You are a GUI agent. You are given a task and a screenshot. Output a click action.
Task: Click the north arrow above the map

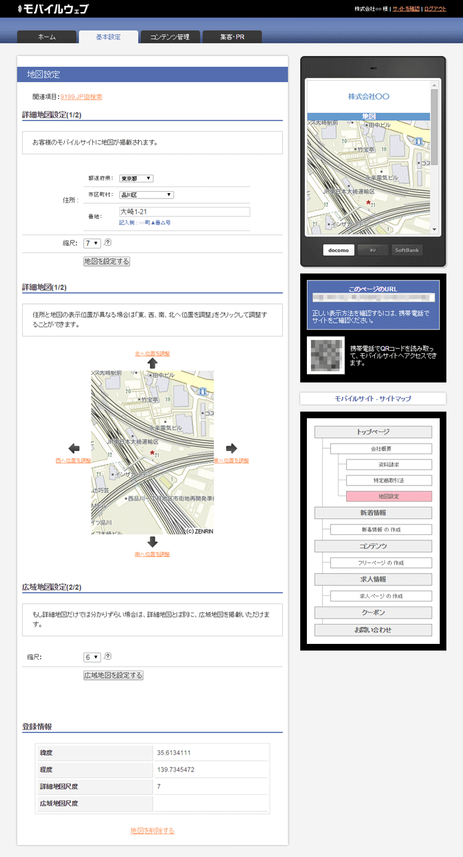coord(152,363)
